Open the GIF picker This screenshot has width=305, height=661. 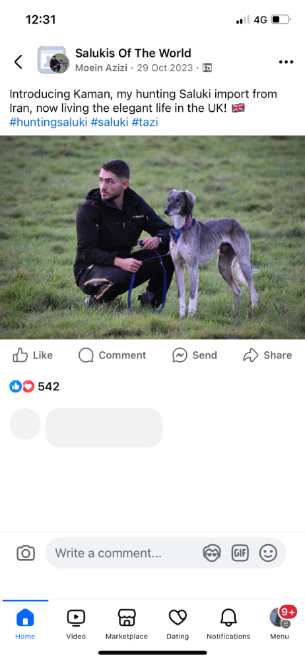[240, 553]
